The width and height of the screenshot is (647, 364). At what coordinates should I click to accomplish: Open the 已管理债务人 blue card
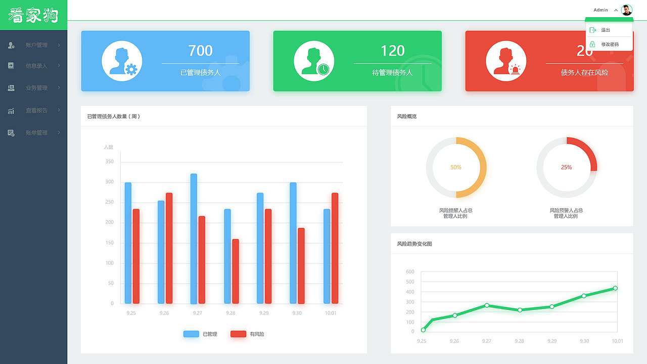[165, 61]
